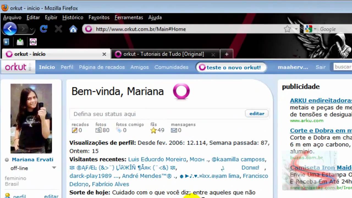
Task: Close the orkut - início tab
Action: click(x=104, y=54)
